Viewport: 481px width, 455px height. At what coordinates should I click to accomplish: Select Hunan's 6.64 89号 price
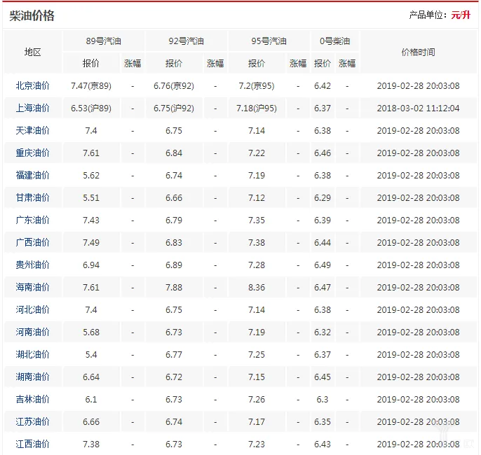(91, 377)
